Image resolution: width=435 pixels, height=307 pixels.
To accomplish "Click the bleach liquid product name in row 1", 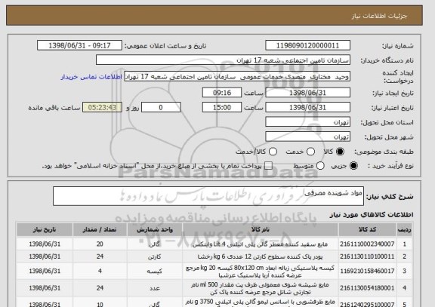I will click(260, 244).
